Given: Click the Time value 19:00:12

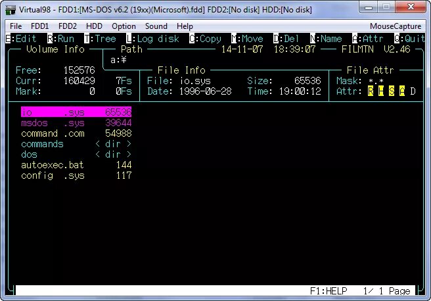Looking at the screenshot, I should pyautogui.click(x=300, y=91).
